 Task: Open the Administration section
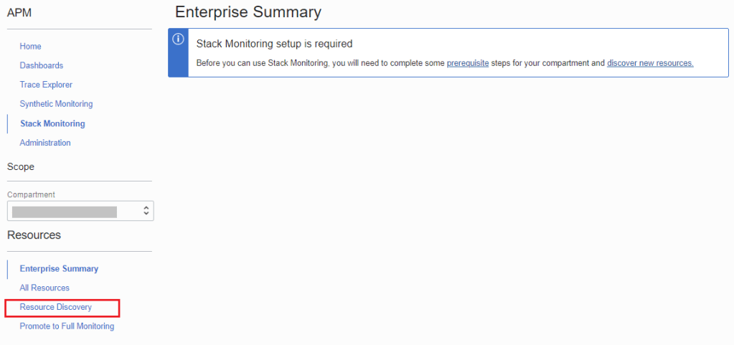(45, 143)
